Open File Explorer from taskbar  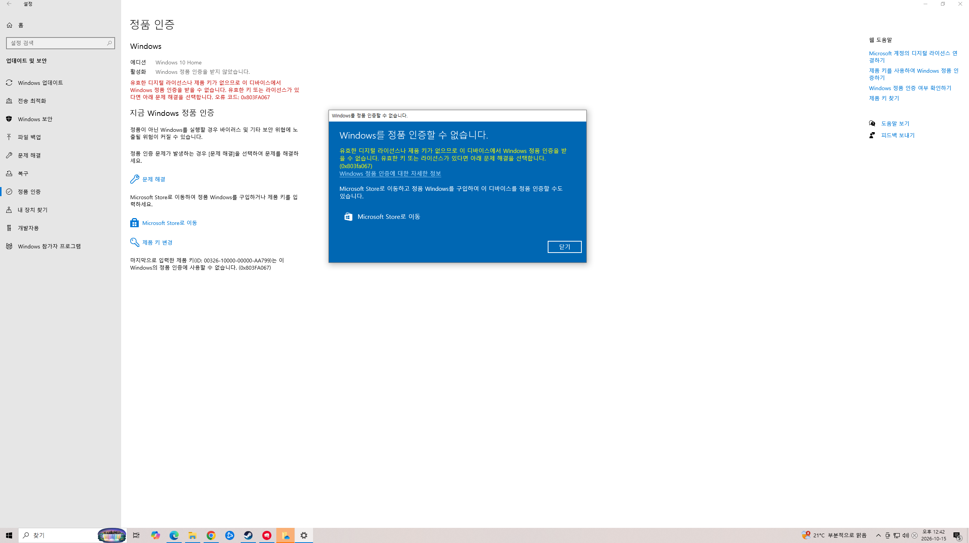[x=192, y=535]
